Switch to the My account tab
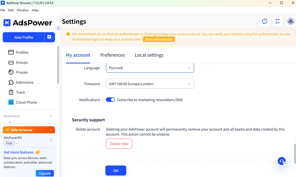The height and width of the screenshot is (177, 296). pyautogui.click(x=78, y=55)
